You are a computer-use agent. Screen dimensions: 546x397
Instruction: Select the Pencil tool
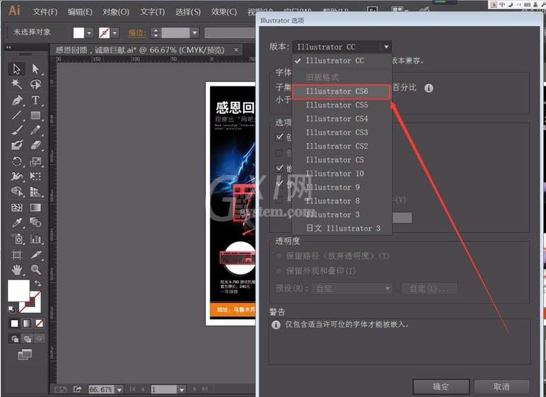point(35,130)
